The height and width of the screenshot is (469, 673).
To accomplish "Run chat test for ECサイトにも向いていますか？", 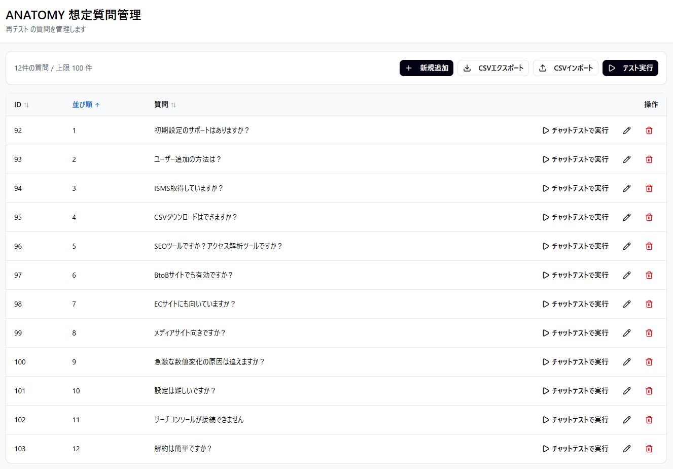I will (576, 304).
